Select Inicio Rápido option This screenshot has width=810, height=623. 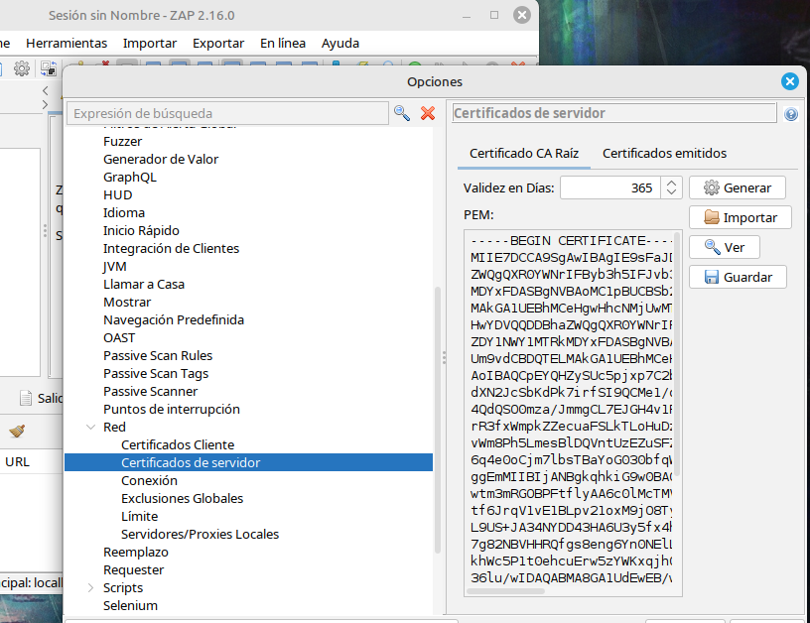pyautogui.click(x=141, y=231)
